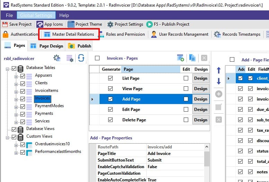Viewport: 269px width, 182px height.
Task: Click grey square edit field icon
Action: (x=218, y=107)
